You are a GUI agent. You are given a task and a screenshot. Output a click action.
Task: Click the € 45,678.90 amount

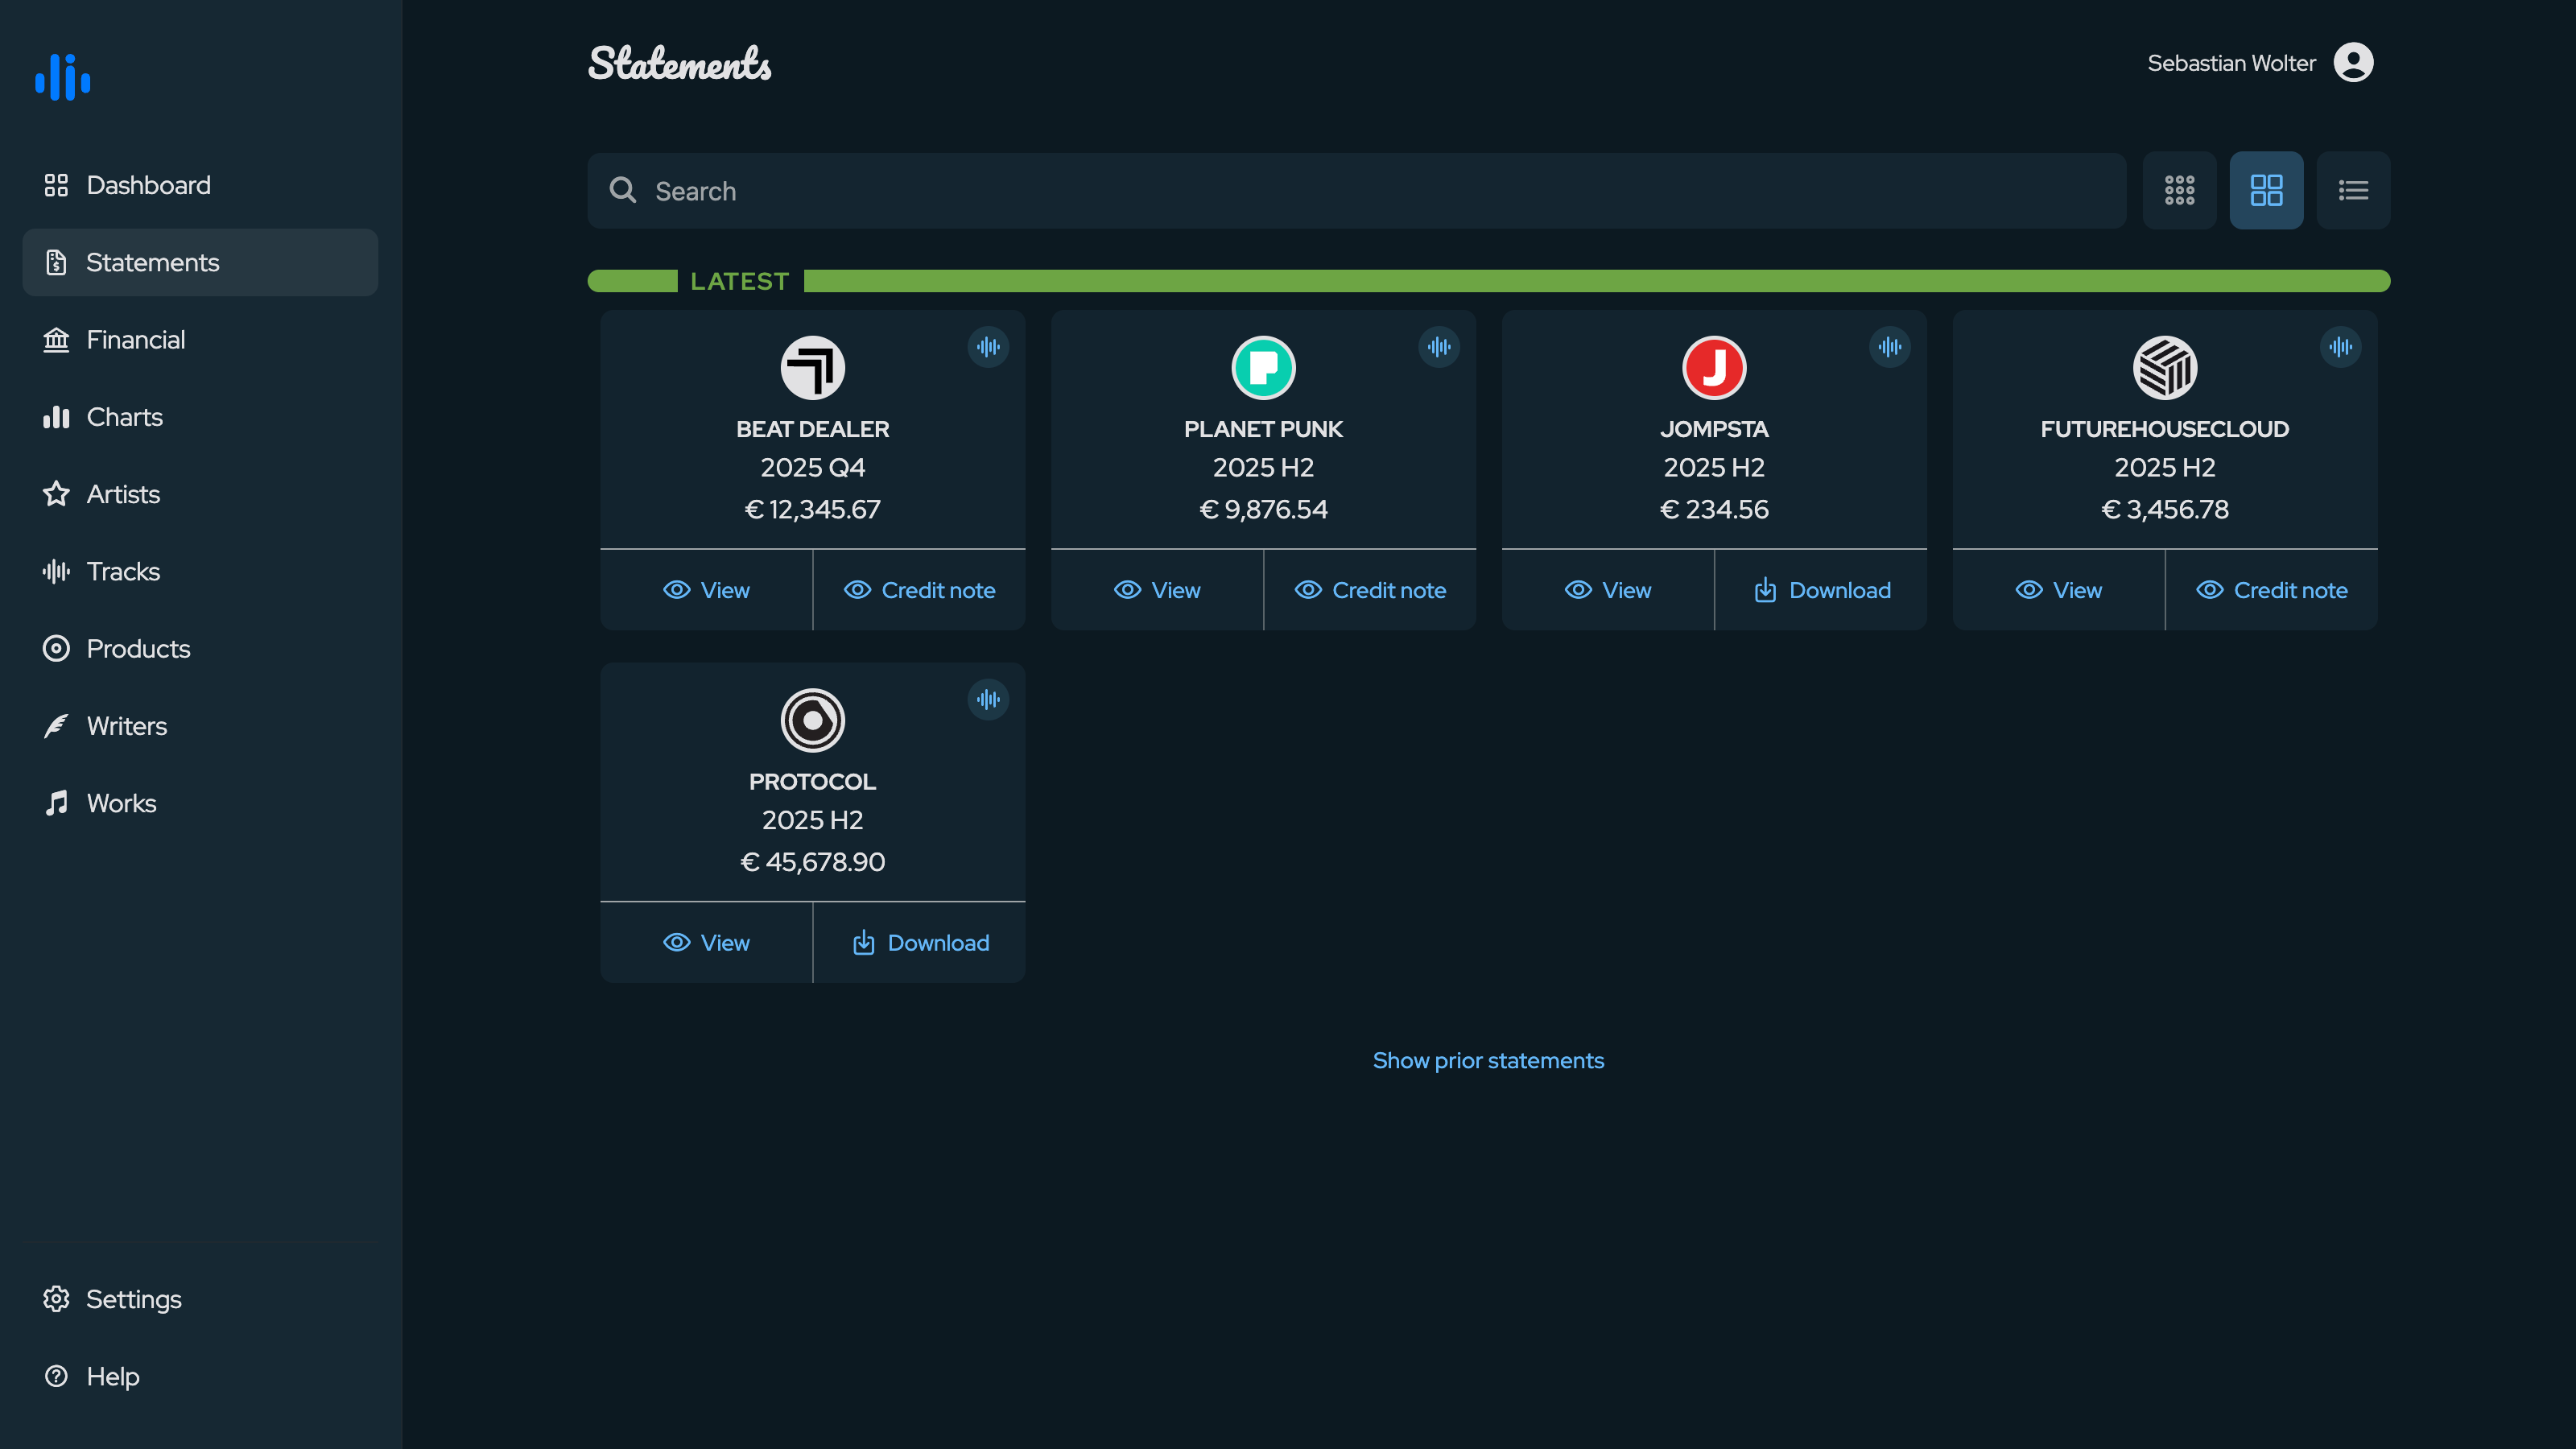[812, 862]
